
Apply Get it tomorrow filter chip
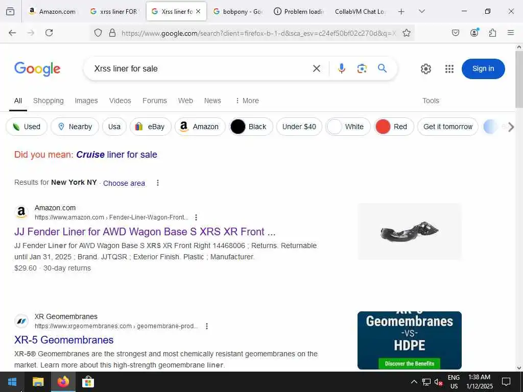(447, 127)
